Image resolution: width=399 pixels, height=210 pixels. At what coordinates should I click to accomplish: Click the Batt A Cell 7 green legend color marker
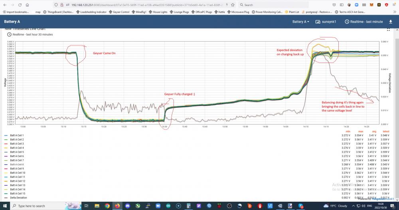coord(6,160)
